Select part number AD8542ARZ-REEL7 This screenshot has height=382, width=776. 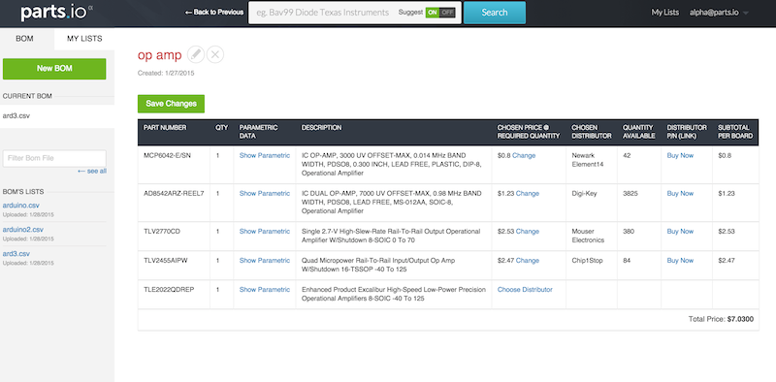174,194
